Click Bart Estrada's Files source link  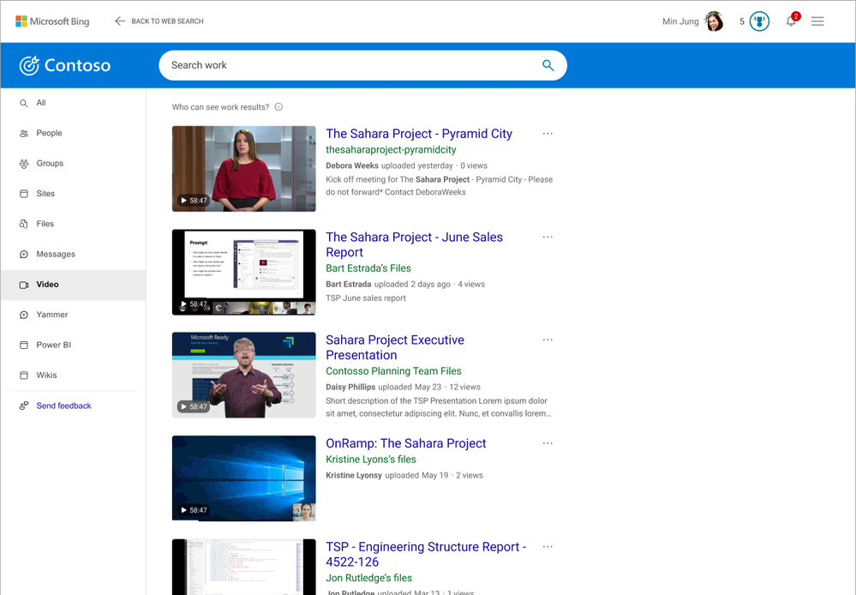click(368, 268)
